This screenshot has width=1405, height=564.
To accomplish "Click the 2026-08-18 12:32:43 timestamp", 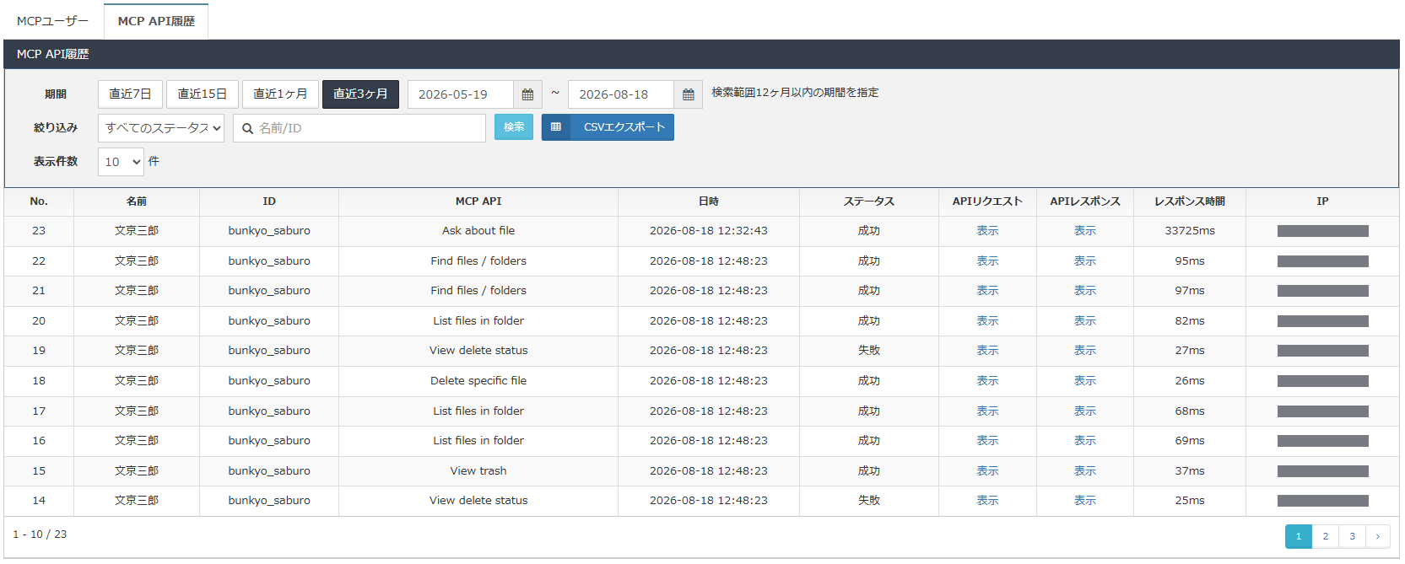I will (x=709, y=231).
